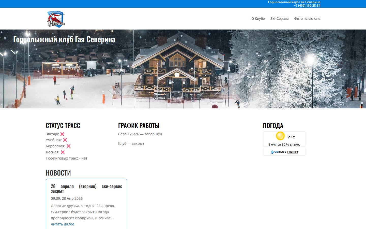Click the text 5 м/с, св 50 % влажн.

click(x=284, y=145)
